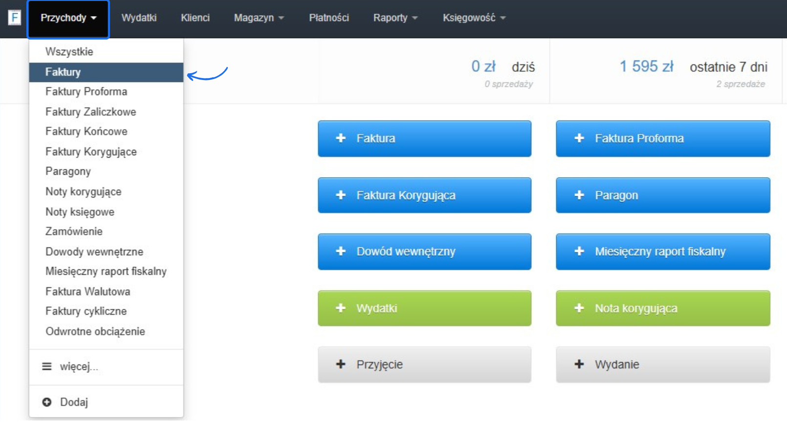Click the 1 595 zł weekly sales amount
Viewport: 787px width, 425px height.
pyautogui.click(x=646, y=66)
